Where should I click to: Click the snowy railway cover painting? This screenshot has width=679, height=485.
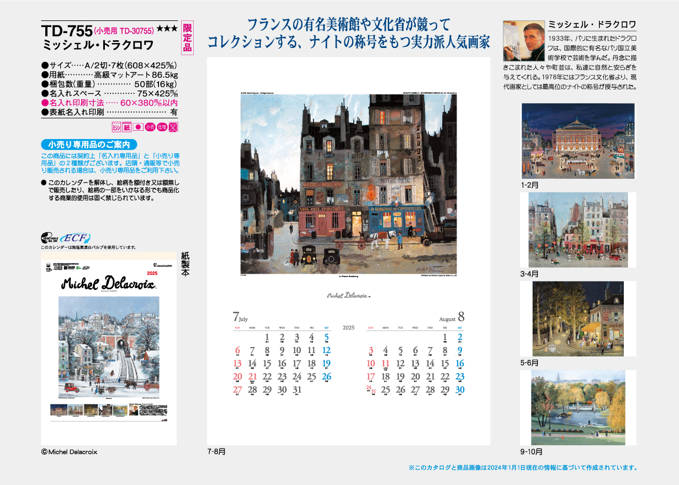109,347
